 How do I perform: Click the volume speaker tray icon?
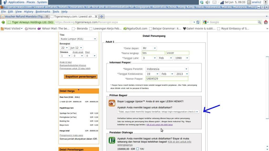click(207, 2)
